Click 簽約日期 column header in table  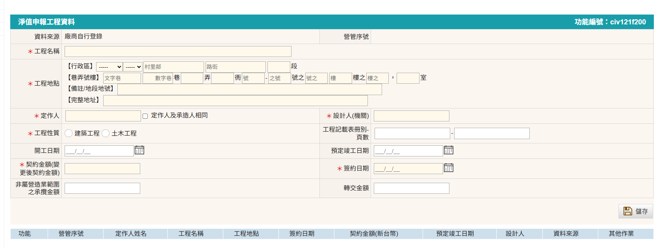[302, 234]
